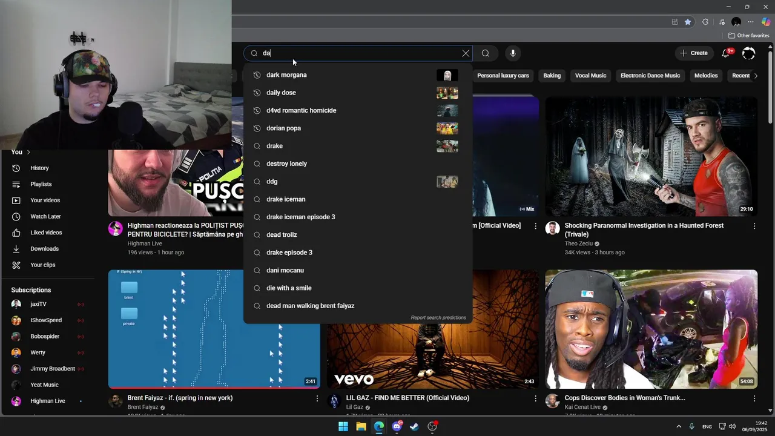Open more options for Brent Faiyaz 'if.' video
This screenshot has width=775, height=436.
[x=317, y=398]
